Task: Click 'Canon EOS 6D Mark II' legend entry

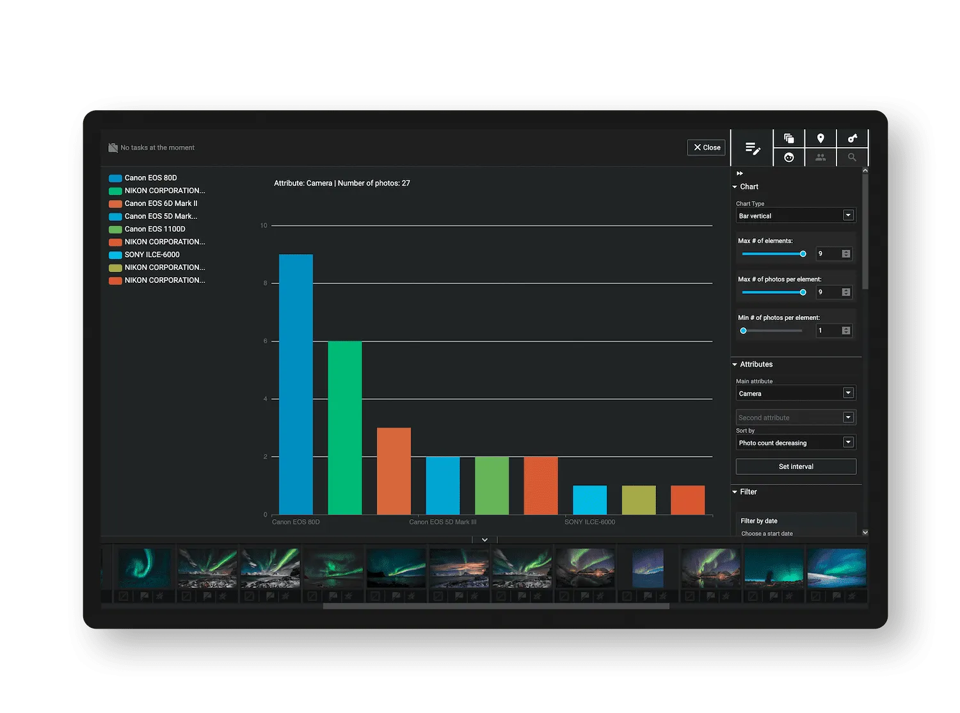Action: pyautogui.click(x=153, y=204)
